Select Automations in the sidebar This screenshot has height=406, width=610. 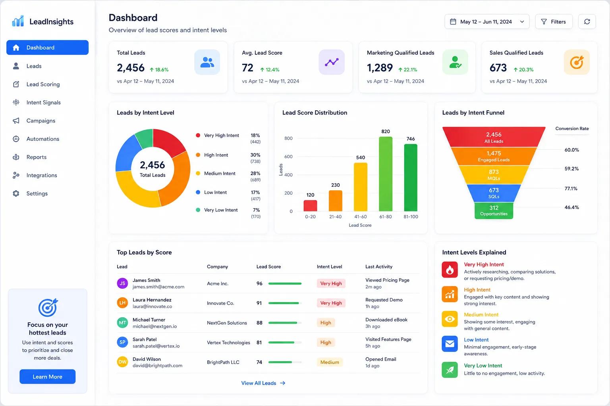[47, 139]
